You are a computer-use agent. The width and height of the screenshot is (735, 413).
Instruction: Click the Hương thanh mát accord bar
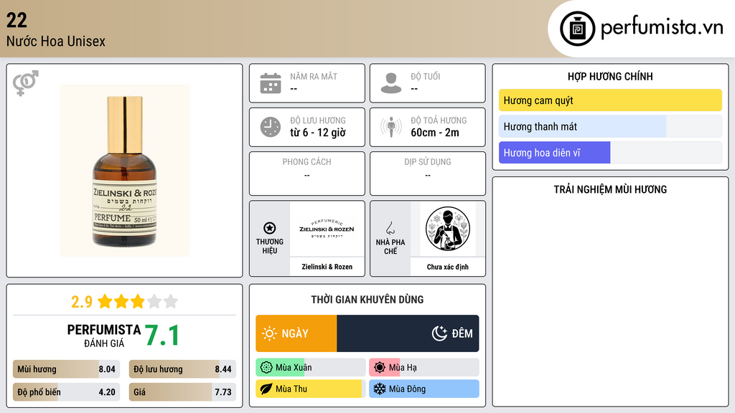[610, 126]
